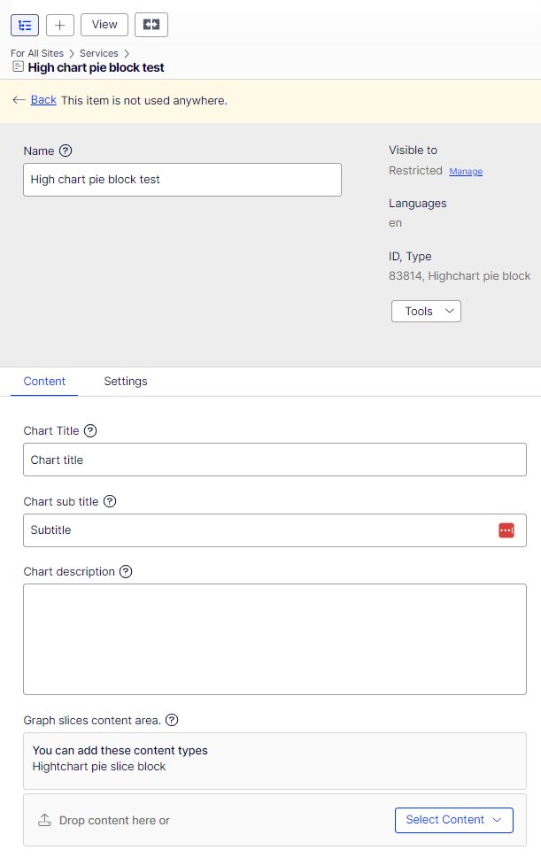The image size is (541, 858).
Task: Show help for Chart description
Action: click(126, 571)
